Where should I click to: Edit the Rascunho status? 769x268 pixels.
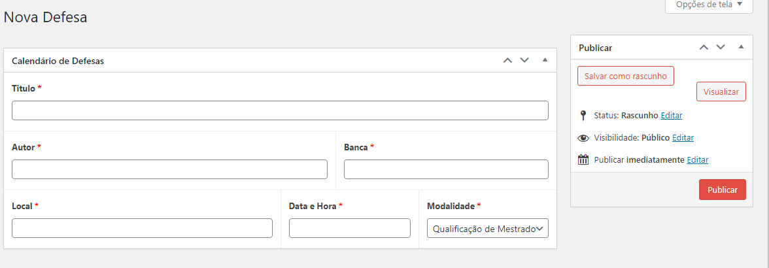671,116
